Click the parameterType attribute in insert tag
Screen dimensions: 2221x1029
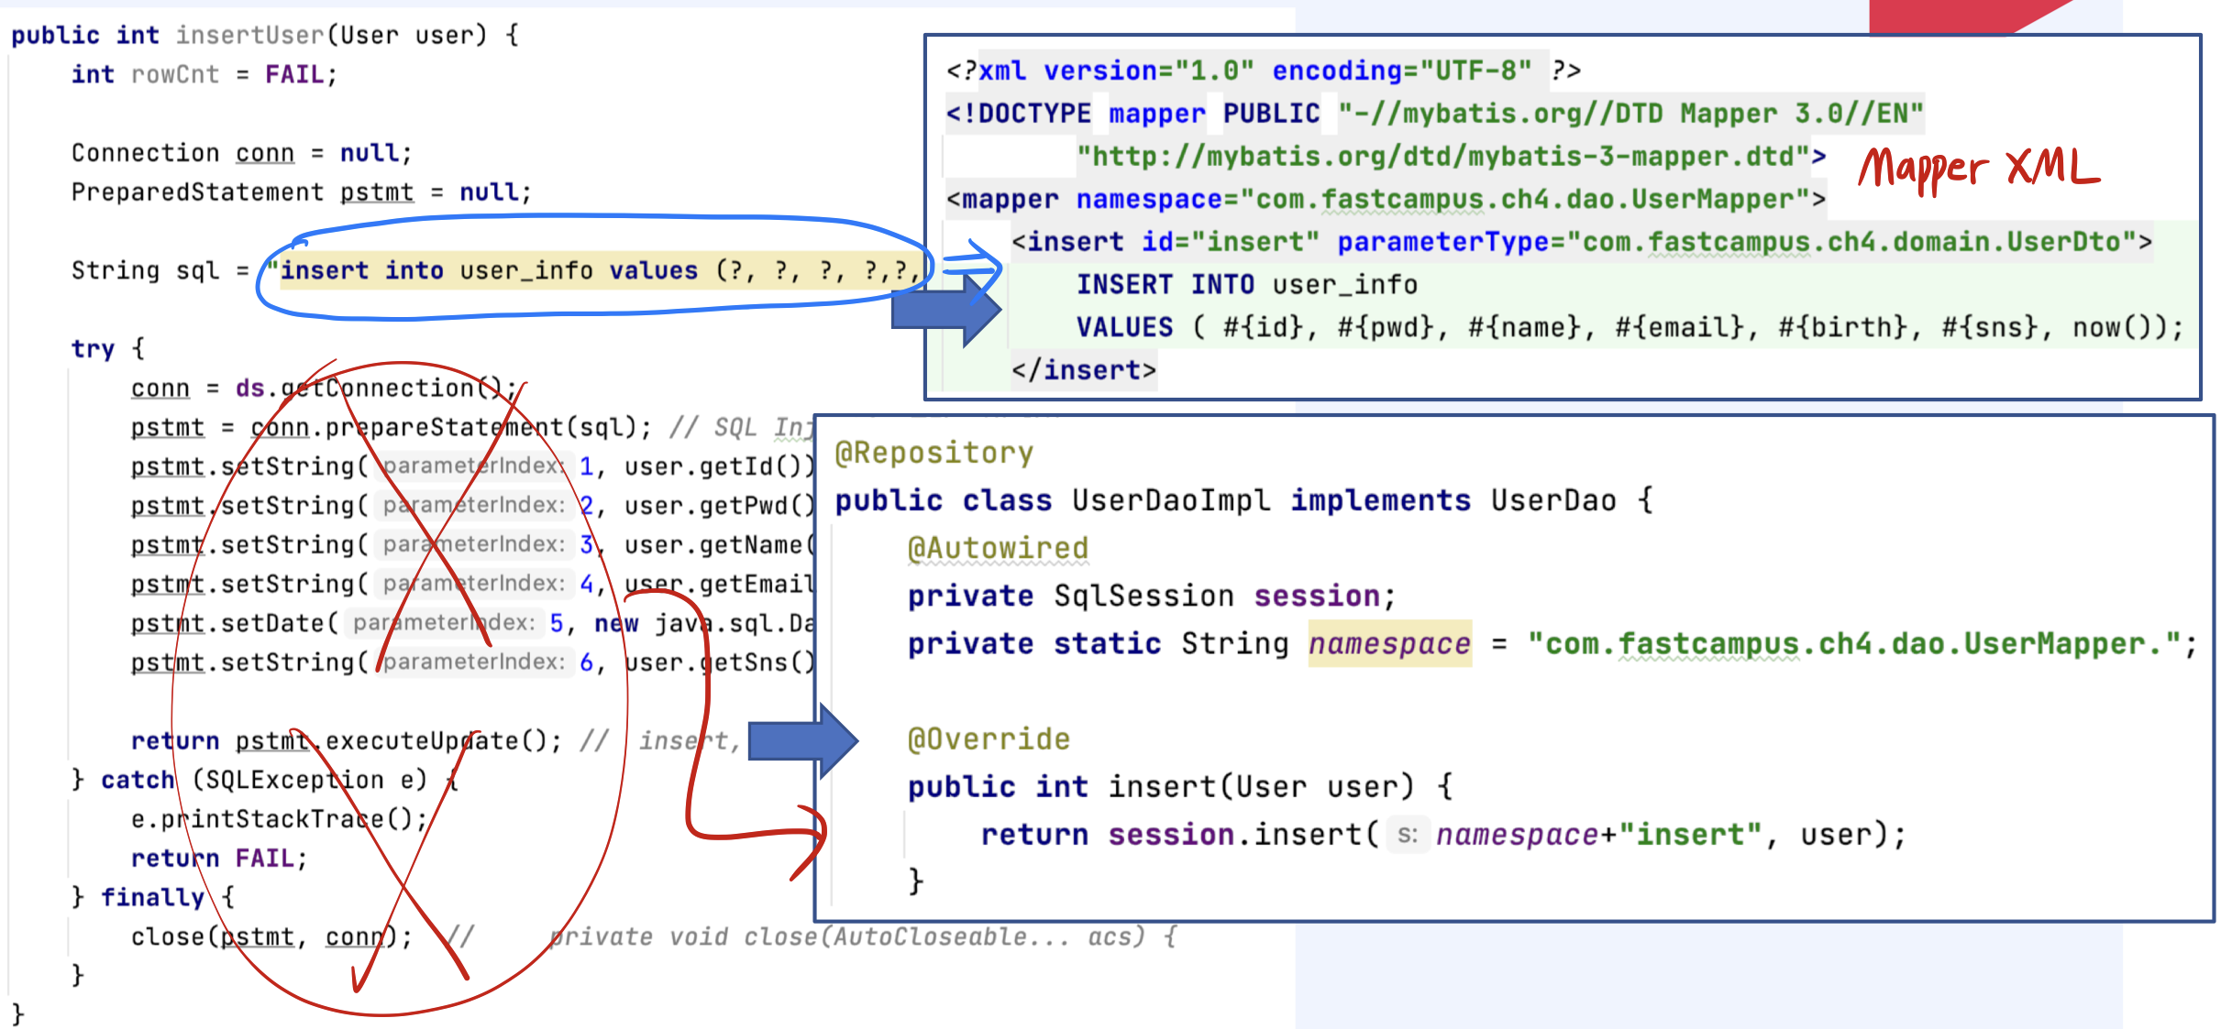pos(1442,242)
